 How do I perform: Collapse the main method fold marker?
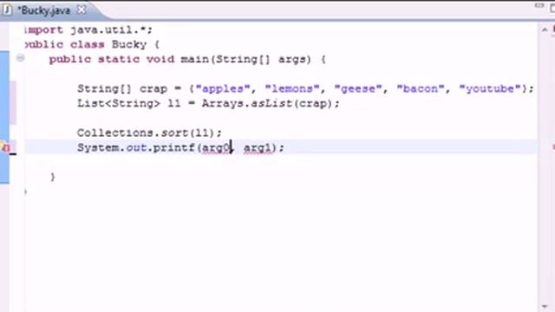click(20, 58)
